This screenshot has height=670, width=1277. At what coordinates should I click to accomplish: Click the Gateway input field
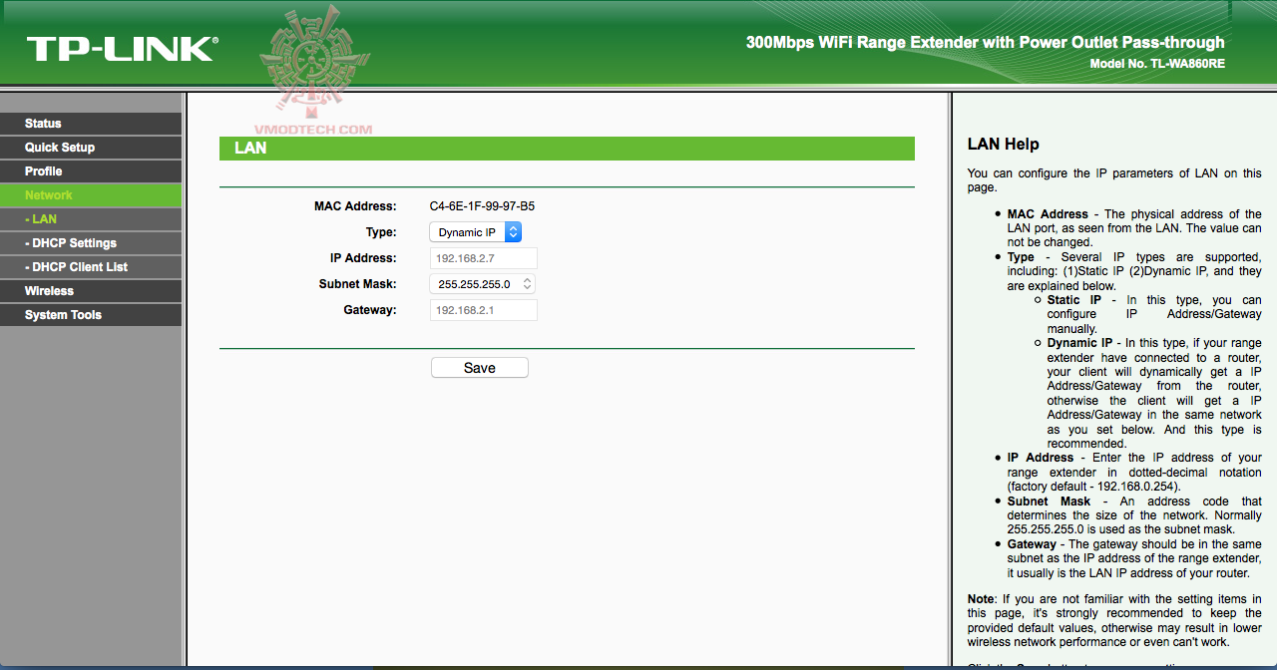click(484, 310)
